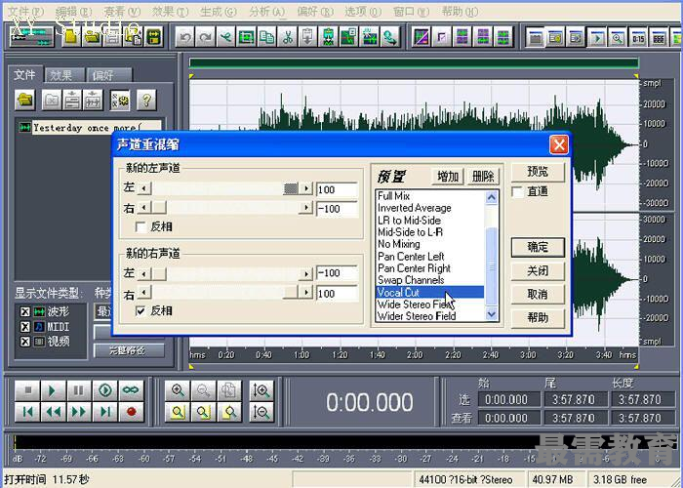The height and width of the screenshot is (488, 683).
Task: Open the 分析 menu
Action: [x=267, y=12]
